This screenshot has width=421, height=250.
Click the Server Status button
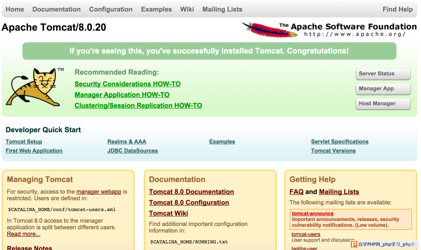pyautogui.click(x=383, y=74)
